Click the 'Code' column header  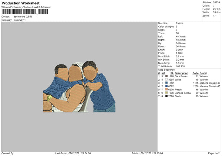click(x=195, y=73)
